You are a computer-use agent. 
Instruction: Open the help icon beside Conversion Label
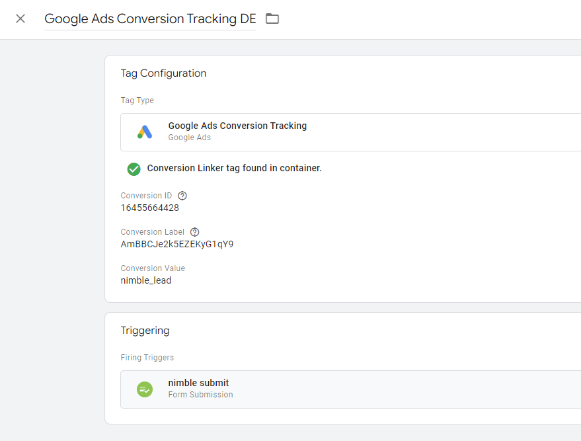pos(194,232)
